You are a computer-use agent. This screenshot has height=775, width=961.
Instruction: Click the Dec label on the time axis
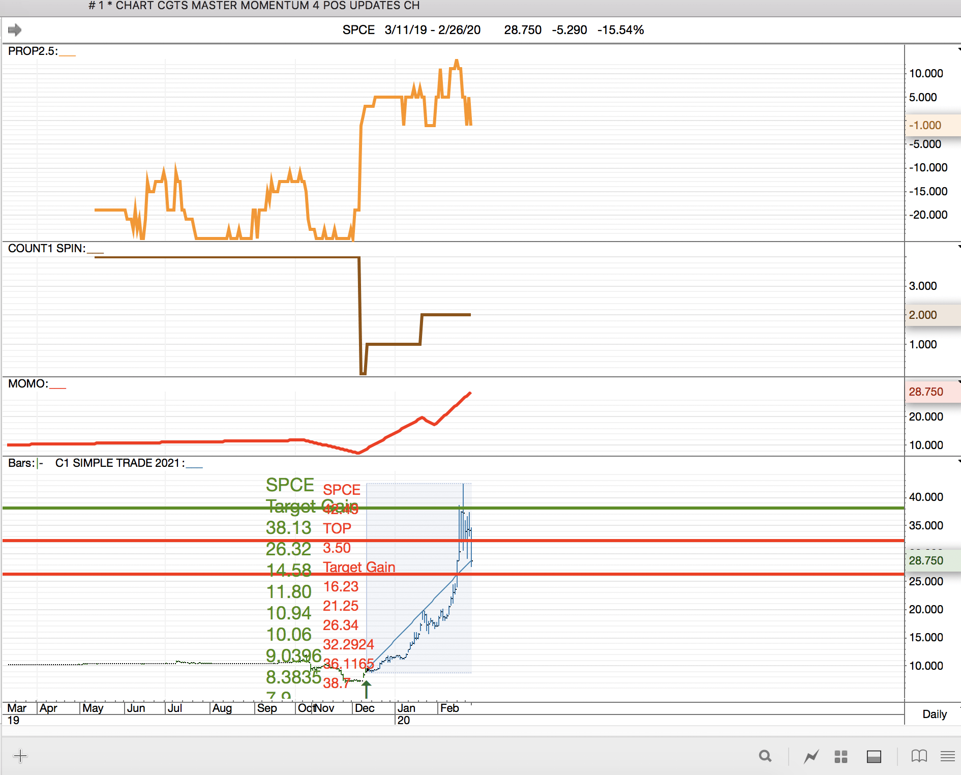point(365,708)
